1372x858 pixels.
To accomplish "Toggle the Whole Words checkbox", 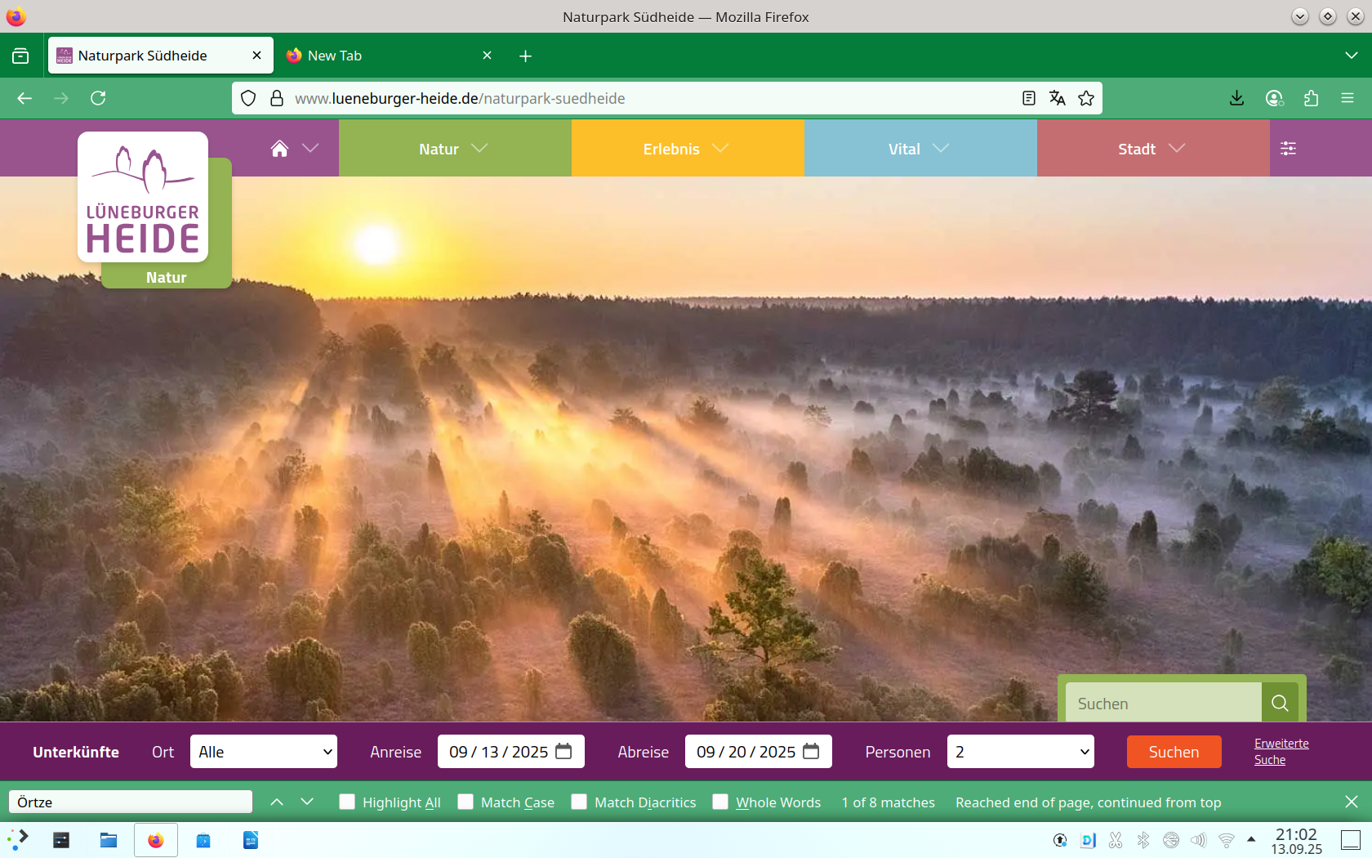I will [x=720, y=802].
